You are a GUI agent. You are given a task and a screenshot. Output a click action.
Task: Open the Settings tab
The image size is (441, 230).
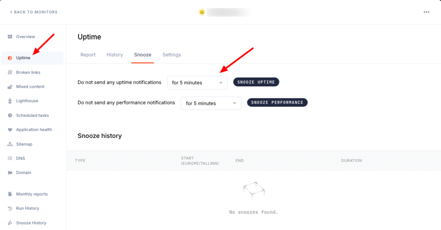click(x=171, y=55)
